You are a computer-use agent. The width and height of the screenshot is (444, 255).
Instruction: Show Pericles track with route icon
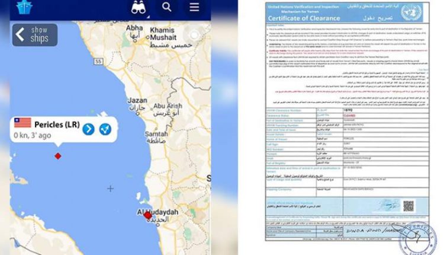105,129
